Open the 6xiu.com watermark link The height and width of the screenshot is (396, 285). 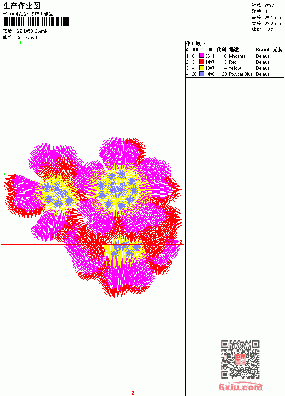point(241,387)
